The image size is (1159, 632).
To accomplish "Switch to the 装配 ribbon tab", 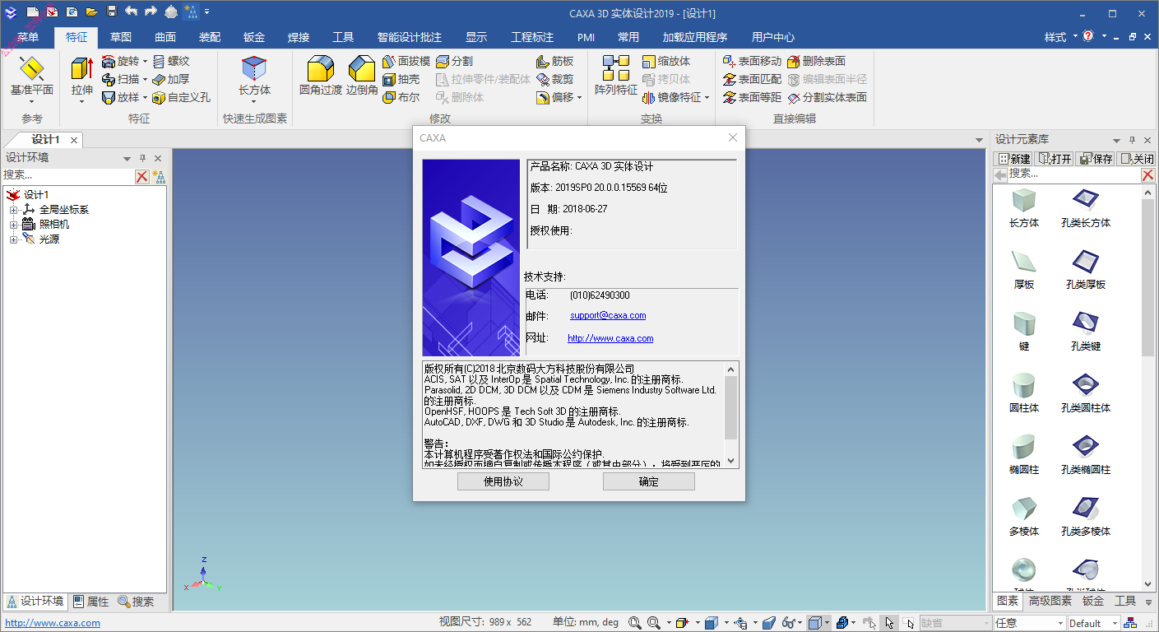I will pos(210,37).
